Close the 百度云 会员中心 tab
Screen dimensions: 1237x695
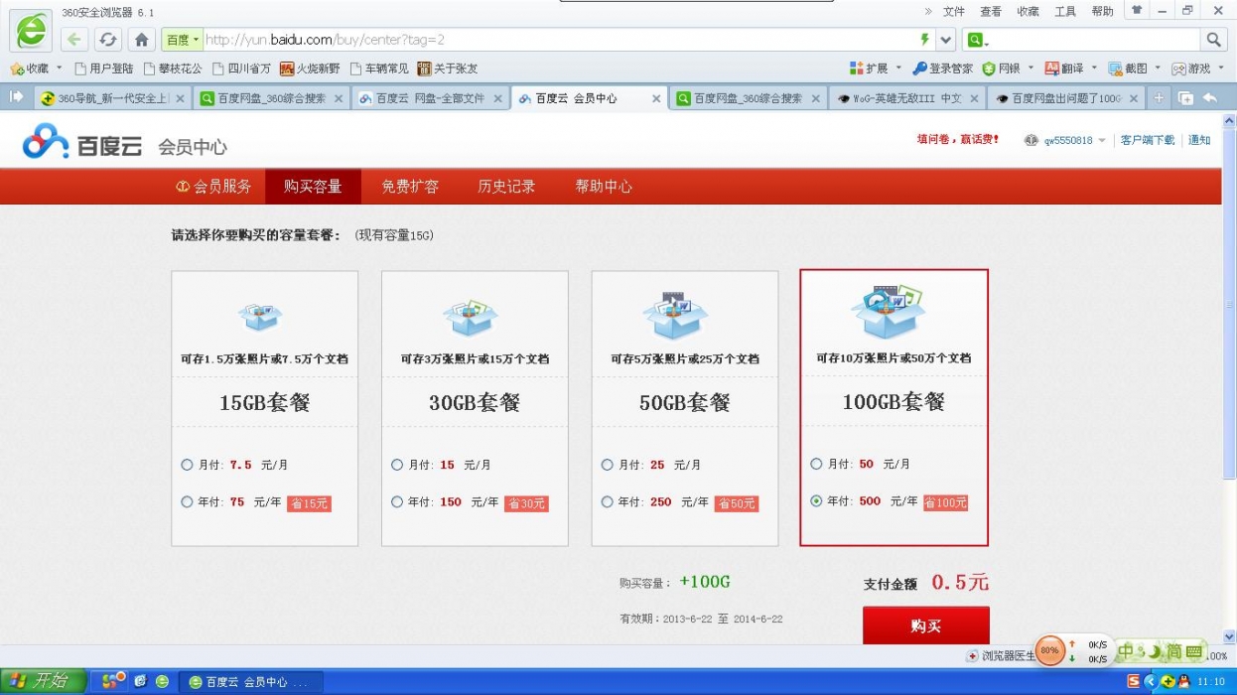[x=656, y=98]
